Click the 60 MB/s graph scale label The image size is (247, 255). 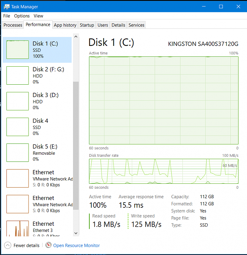(x=230, y=166)
